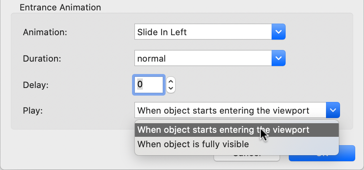364x170 pixels.
Task: Expand the Duration dropdown arrow button
Action: (278, 58)
